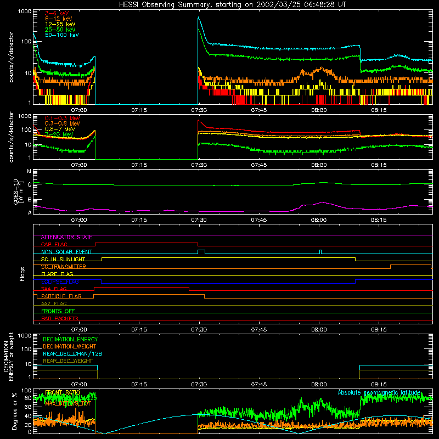Viewport: 439px width, 439px height.
Task: Click the FRONTS_OFF flag label
Action: [58, 311]
